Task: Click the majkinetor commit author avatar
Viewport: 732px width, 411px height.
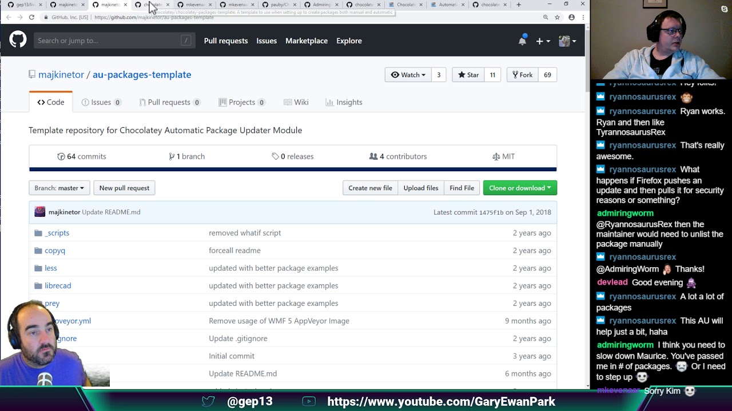Action: pos(39,212)
